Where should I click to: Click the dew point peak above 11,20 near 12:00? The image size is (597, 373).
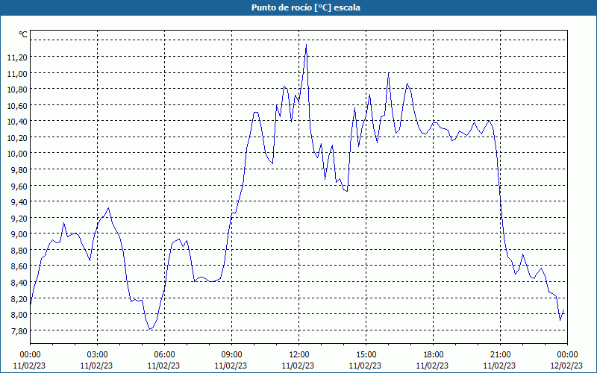tap(306, 45)
